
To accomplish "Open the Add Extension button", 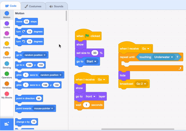I will 7,124.
